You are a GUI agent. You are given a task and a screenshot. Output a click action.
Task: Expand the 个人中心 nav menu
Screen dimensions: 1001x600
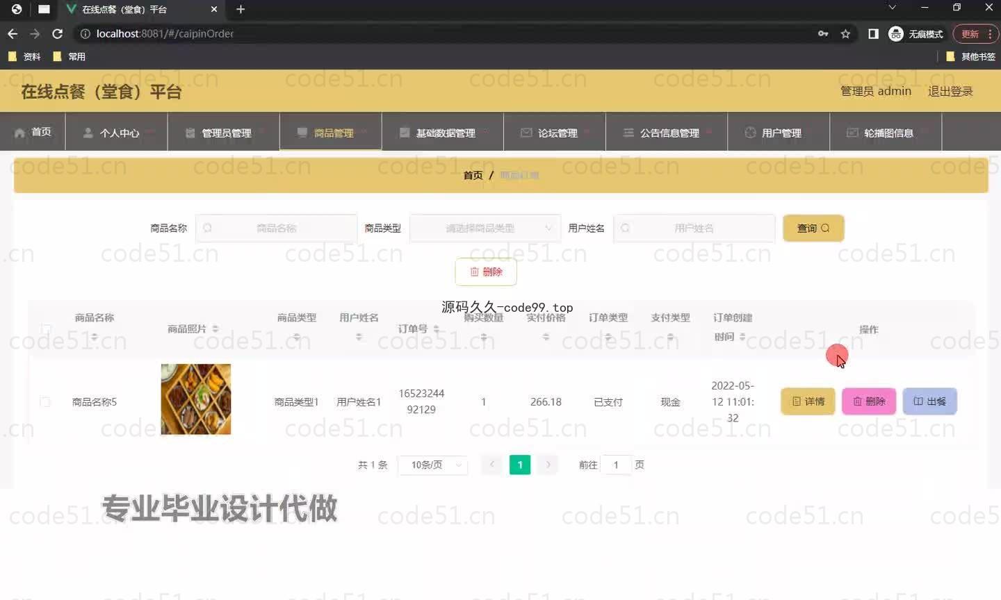[x=116, y=132]
